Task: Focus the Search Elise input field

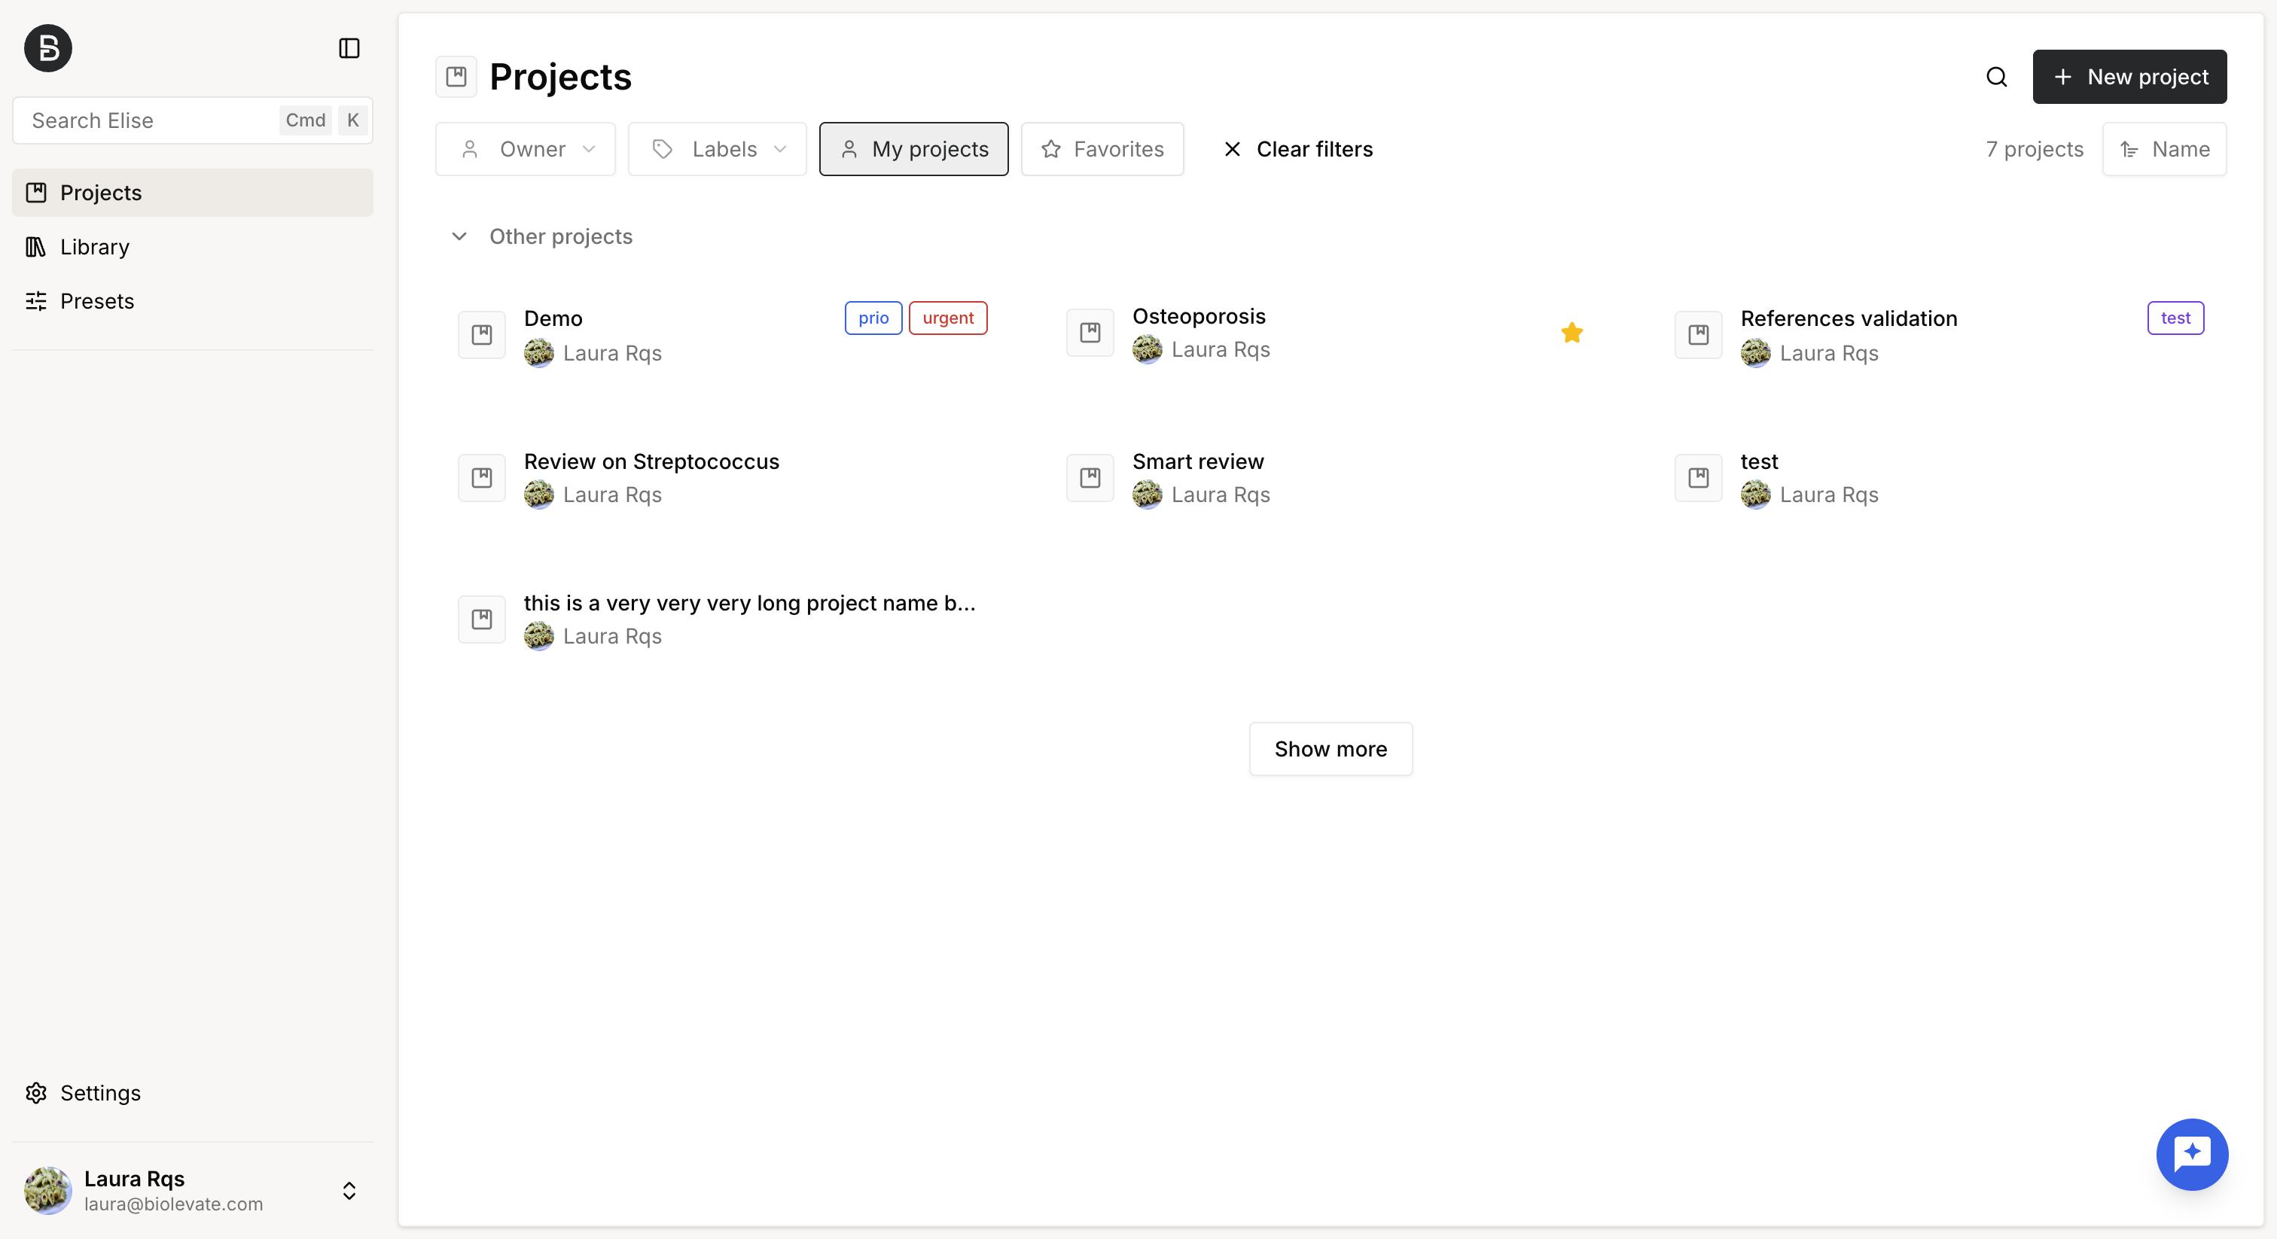Action: pos(193,120)
